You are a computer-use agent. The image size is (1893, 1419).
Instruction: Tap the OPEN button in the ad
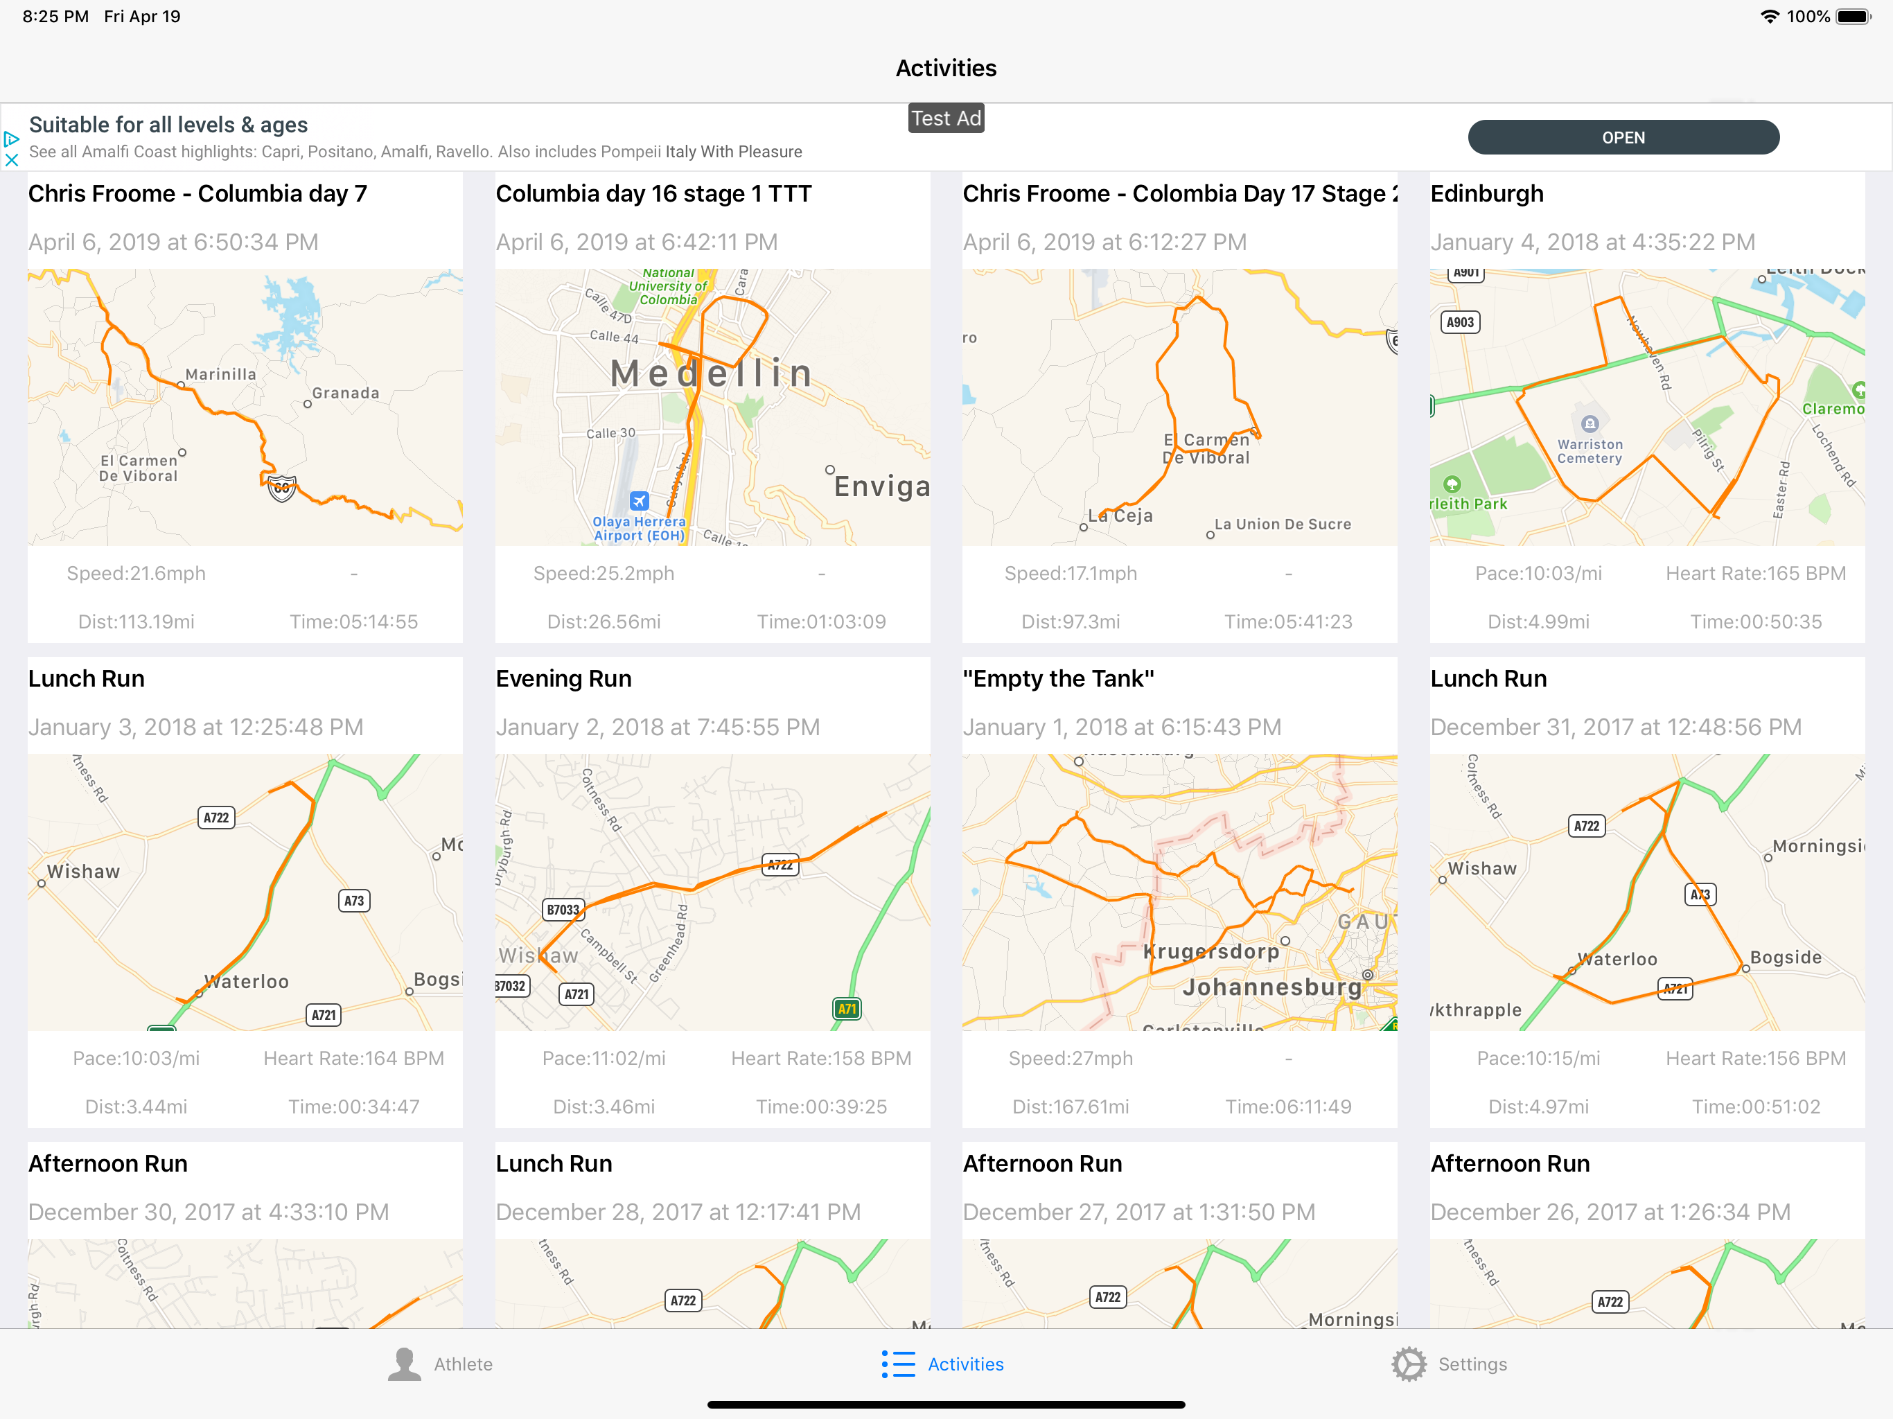[1623, 138]
